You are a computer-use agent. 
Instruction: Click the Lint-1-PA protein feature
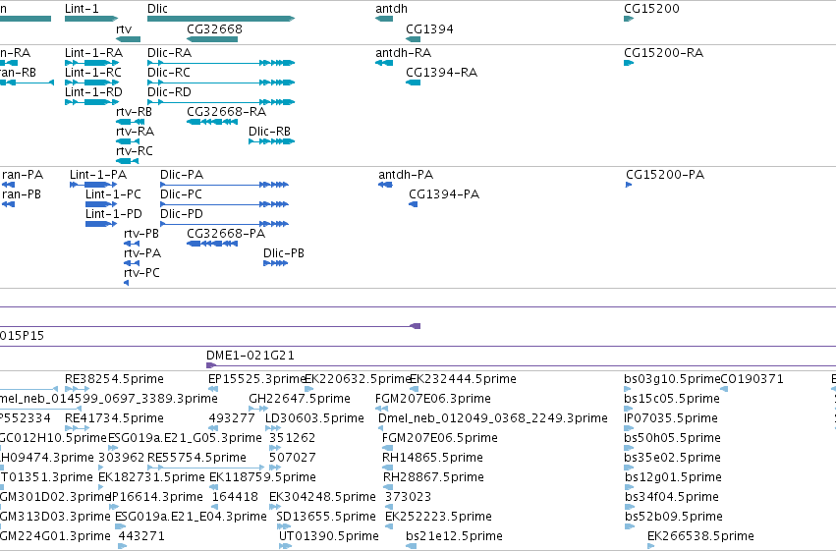point(93,185)
